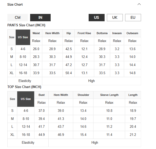Switch sizing region to UK

[115, 18]
